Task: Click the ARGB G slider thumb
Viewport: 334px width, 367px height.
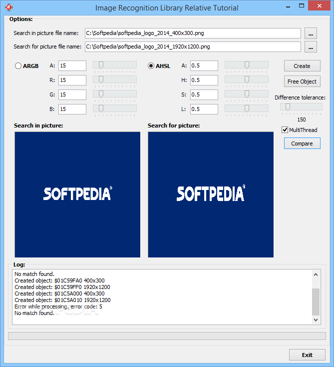Action: click(101, 94)
